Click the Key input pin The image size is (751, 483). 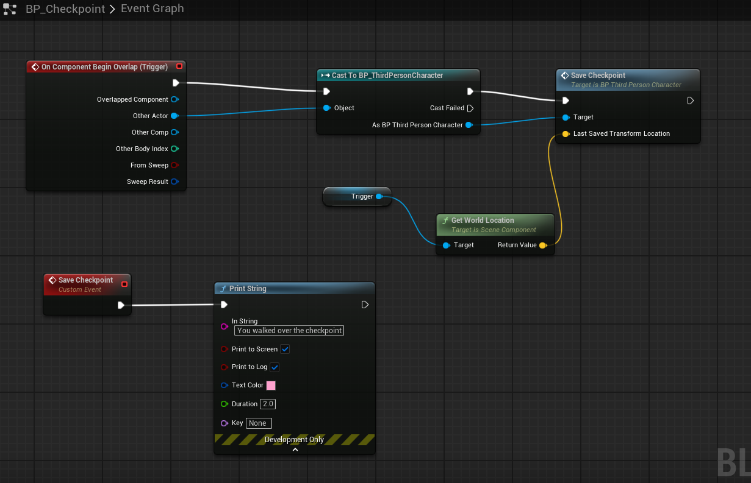(225, 423)
